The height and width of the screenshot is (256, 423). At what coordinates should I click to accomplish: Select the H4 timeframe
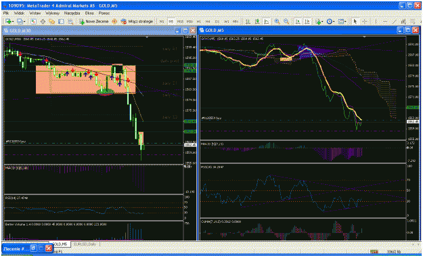(x=208, y=22)
